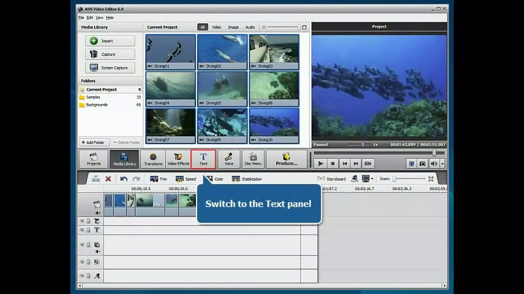Click the large thumbnails icon

(x=304, y=27)
